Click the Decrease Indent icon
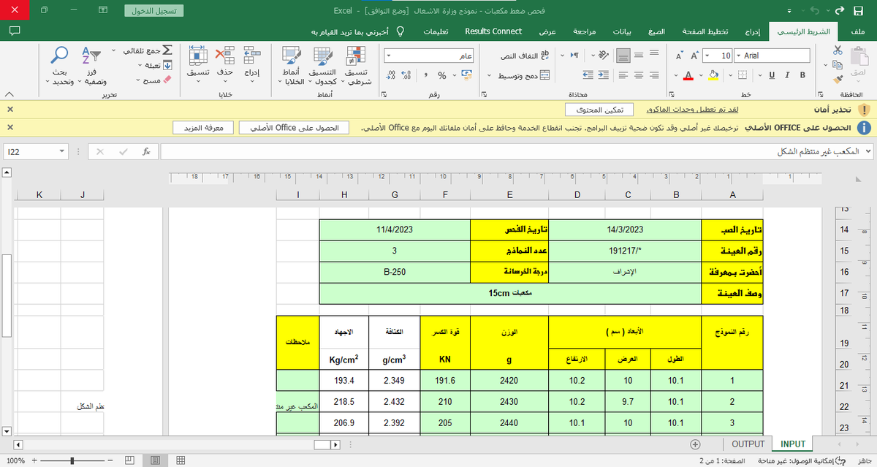 coord(603,75)
